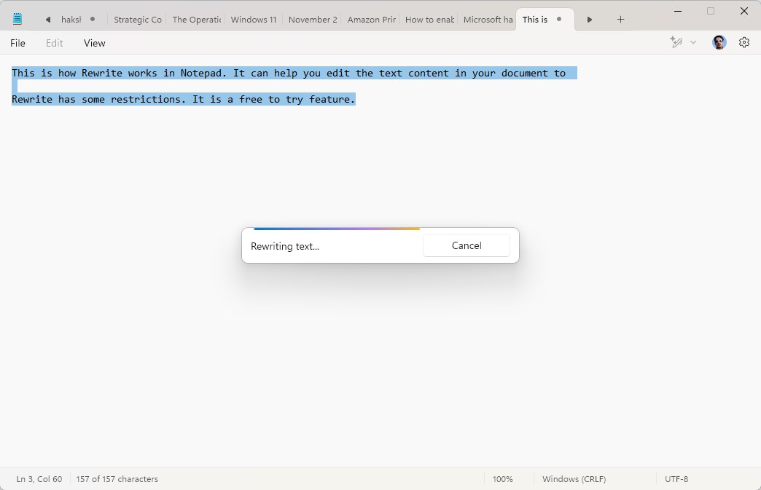Viewport: 761px width, 490px height.
Task: Cancel the rewriting text operation
Action: click(467, 246)
